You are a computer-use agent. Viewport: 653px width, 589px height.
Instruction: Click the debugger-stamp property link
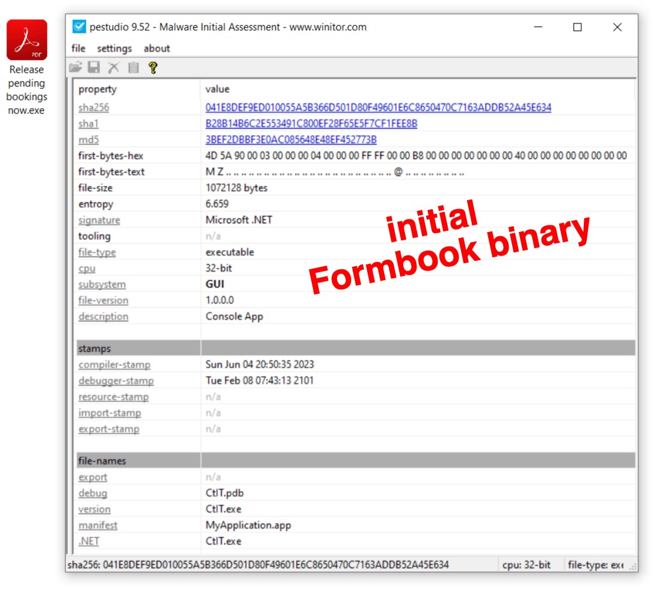coord(116,380)
